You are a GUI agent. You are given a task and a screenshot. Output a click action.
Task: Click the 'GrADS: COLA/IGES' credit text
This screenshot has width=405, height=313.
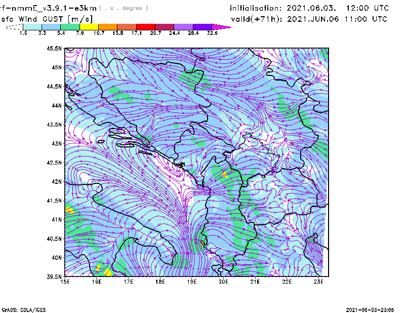[x=24, y=310]
